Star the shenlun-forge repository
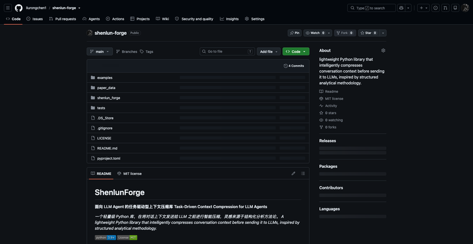The image size is (473, 244). [368, 33]
